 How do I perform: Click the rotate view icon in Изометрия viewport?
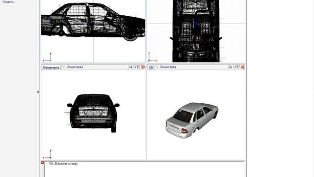(135, 67)
